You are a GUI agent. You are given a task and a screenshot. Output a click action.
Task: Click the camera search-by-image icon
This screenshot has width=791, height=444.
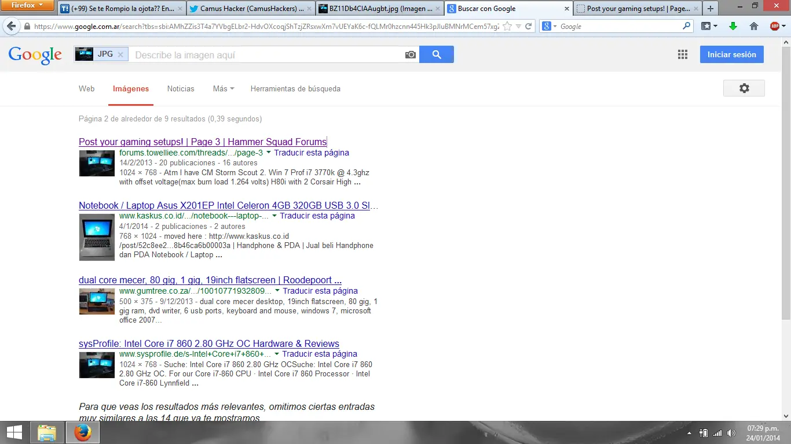tap(411, 54)
